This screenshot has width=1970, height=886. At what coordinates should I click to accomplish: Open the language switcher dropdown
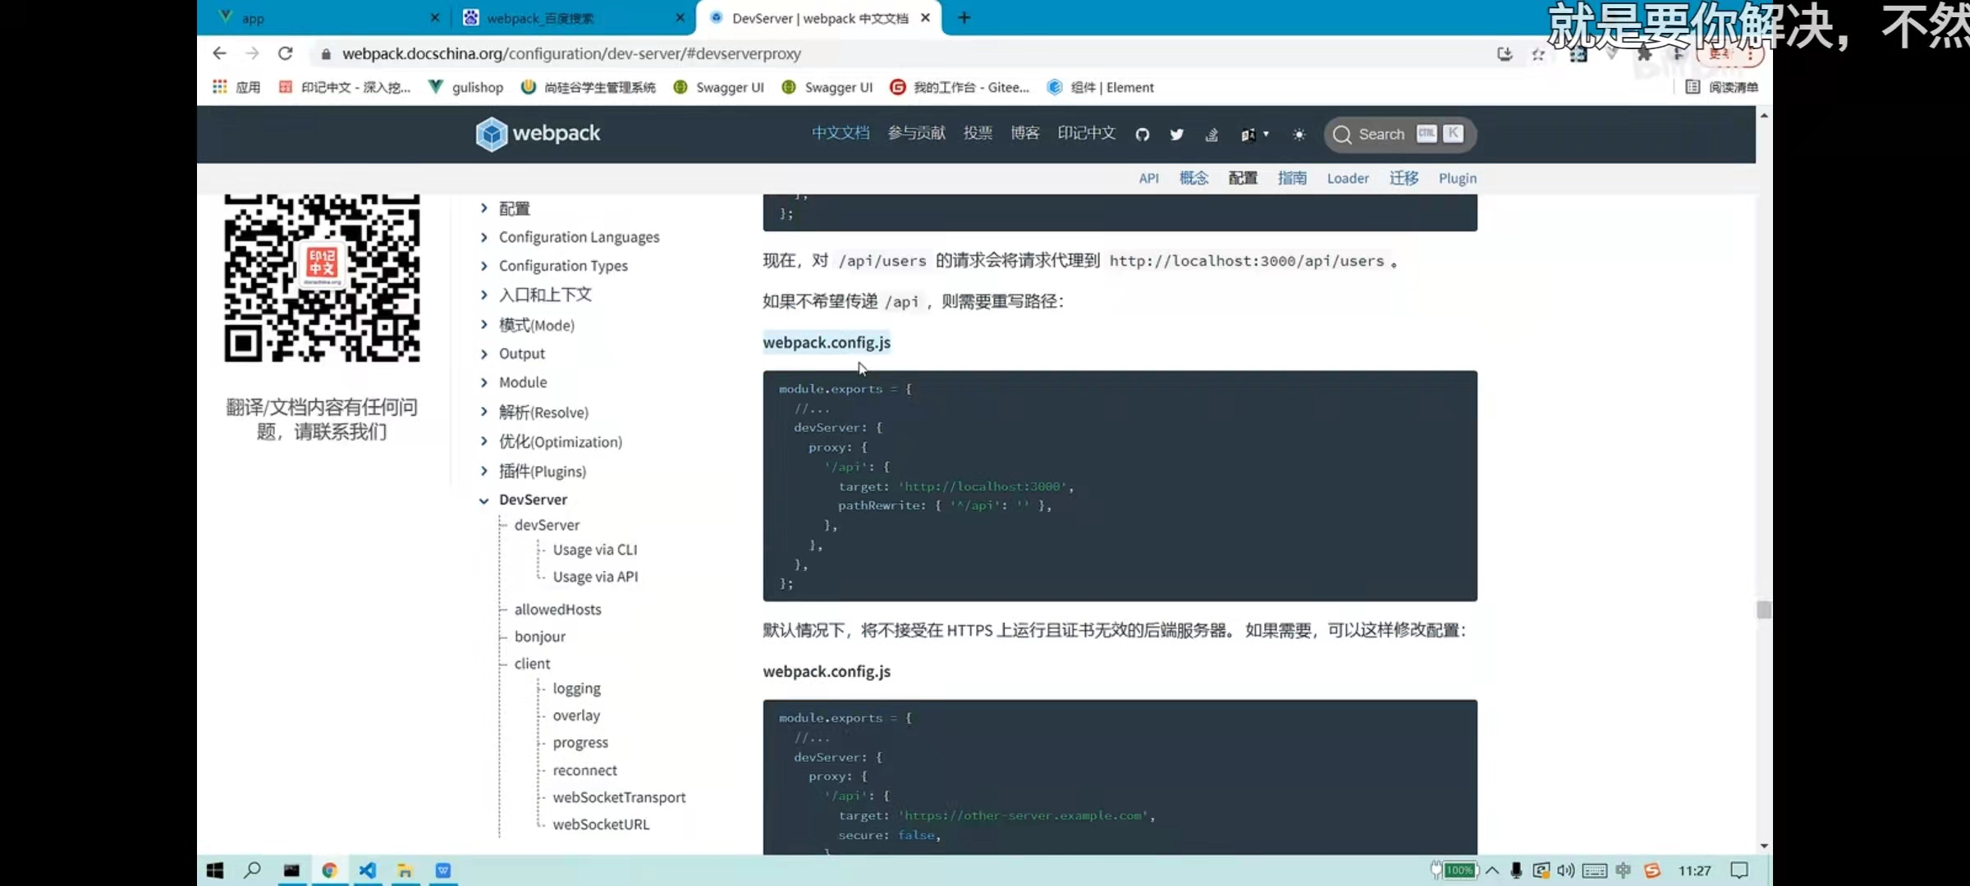tap(1254, 135)
